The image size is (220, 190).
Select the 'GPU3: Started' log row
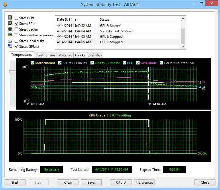coord(118,26)
